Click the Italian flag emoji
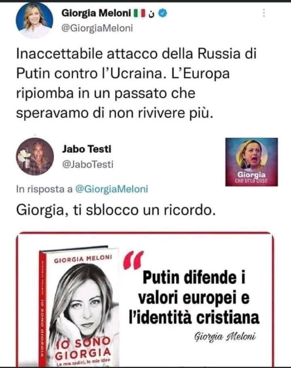 pos(139,13)
